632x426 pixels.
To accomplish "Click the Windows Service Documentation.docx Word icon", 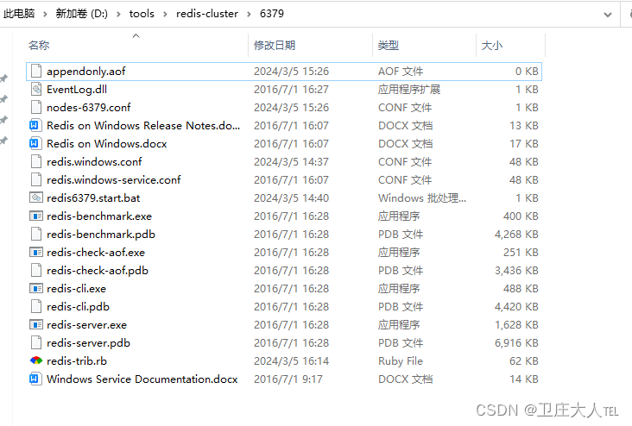I will click(36, 379).
